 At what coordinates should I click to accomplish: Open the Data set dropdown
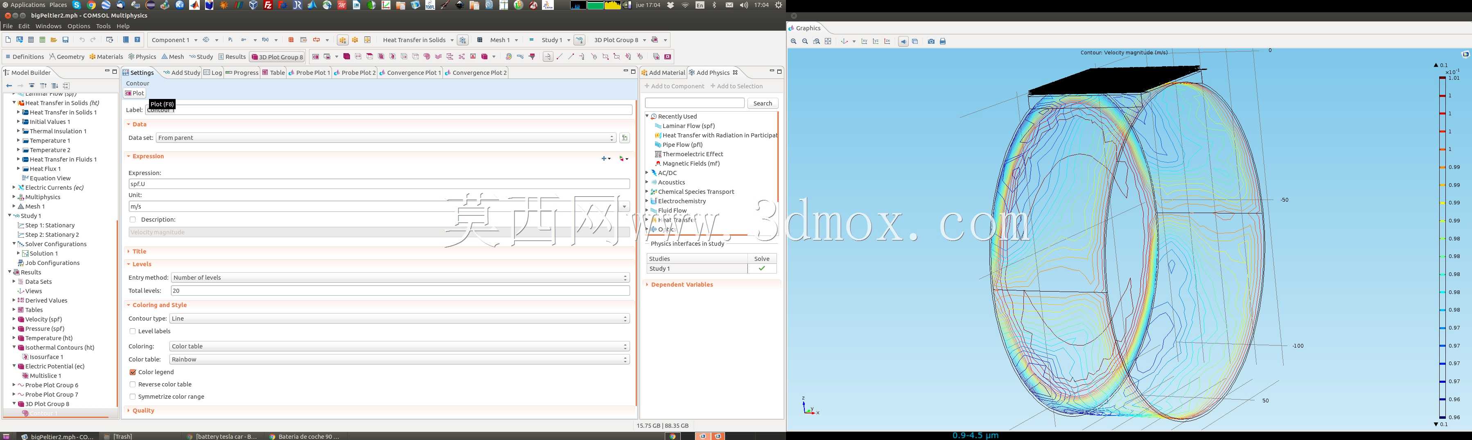(386, 138)
